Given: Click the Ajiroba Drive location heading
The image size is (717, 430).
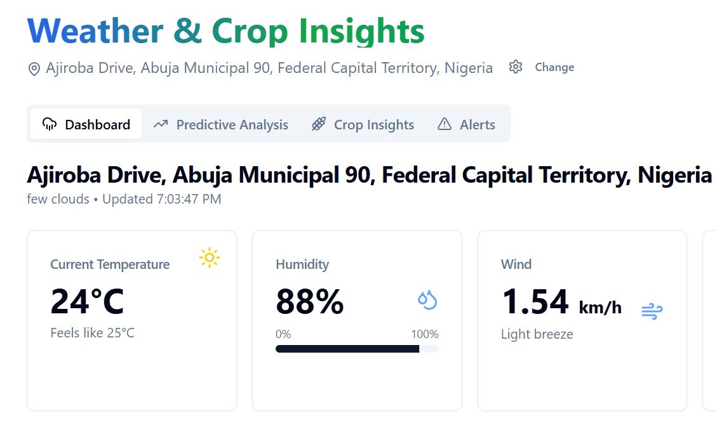Looking at the screenshot, I should [x=369, y=175].
